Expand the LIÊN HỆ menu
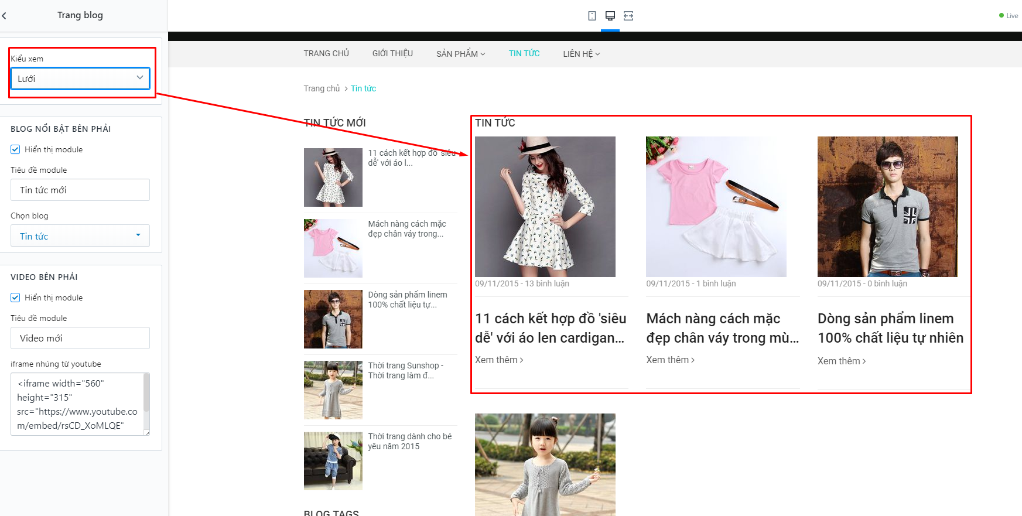The height and width of the screenshot is (516, 1022). tap(582, 54)
